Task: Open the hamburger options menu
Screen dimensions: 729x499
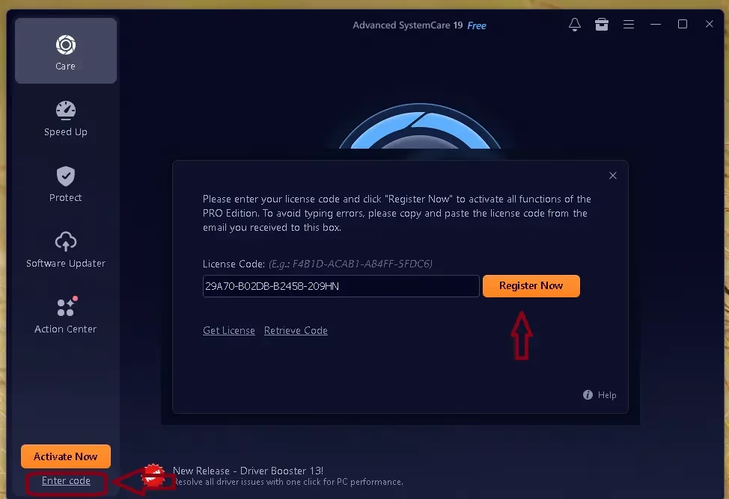Action: 629,25
